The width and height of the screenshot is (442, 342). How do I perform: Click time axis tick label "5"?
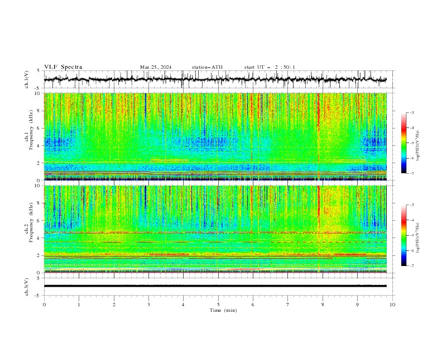click(x=218, y=305)
